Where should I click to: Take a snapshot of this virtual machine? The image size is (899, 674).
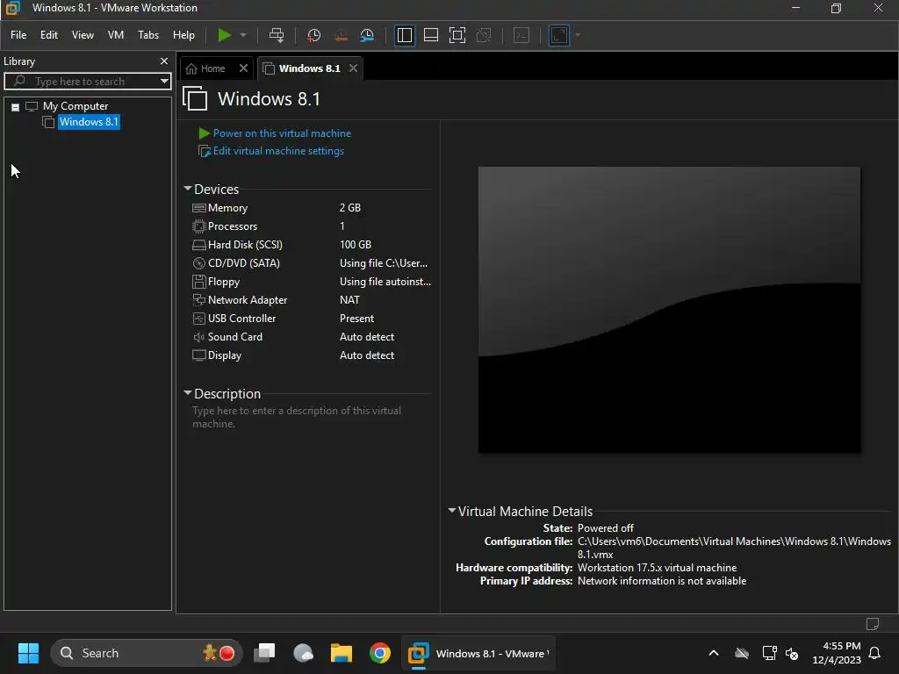(x=313, y=35)
